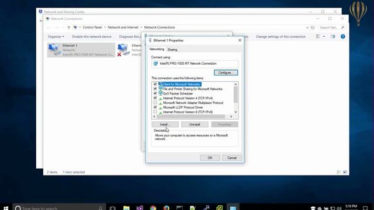
Task: Open the Organize dropdown in Network Connections
Action: (x=56, y=37)
